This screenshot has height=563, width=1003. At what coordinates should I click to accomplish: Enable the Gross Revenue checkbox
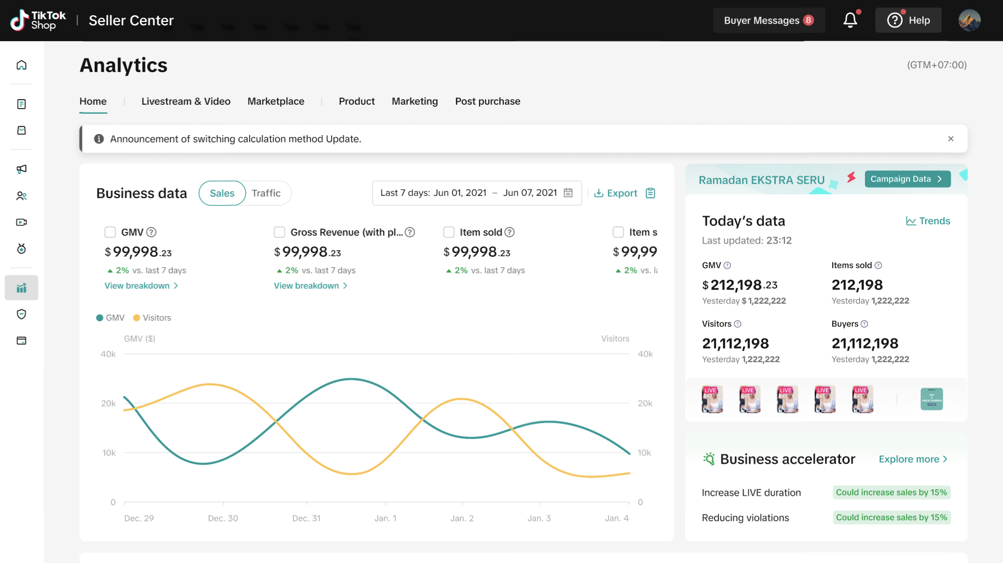click(279, 232)
